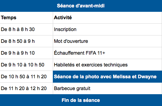Click the word techniques in the table
Viewport: 162px width, 106px height.
click(116, 65)
